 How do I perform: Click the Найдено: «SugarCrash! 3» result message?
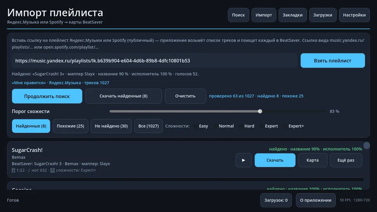click(x=105, y=74)
